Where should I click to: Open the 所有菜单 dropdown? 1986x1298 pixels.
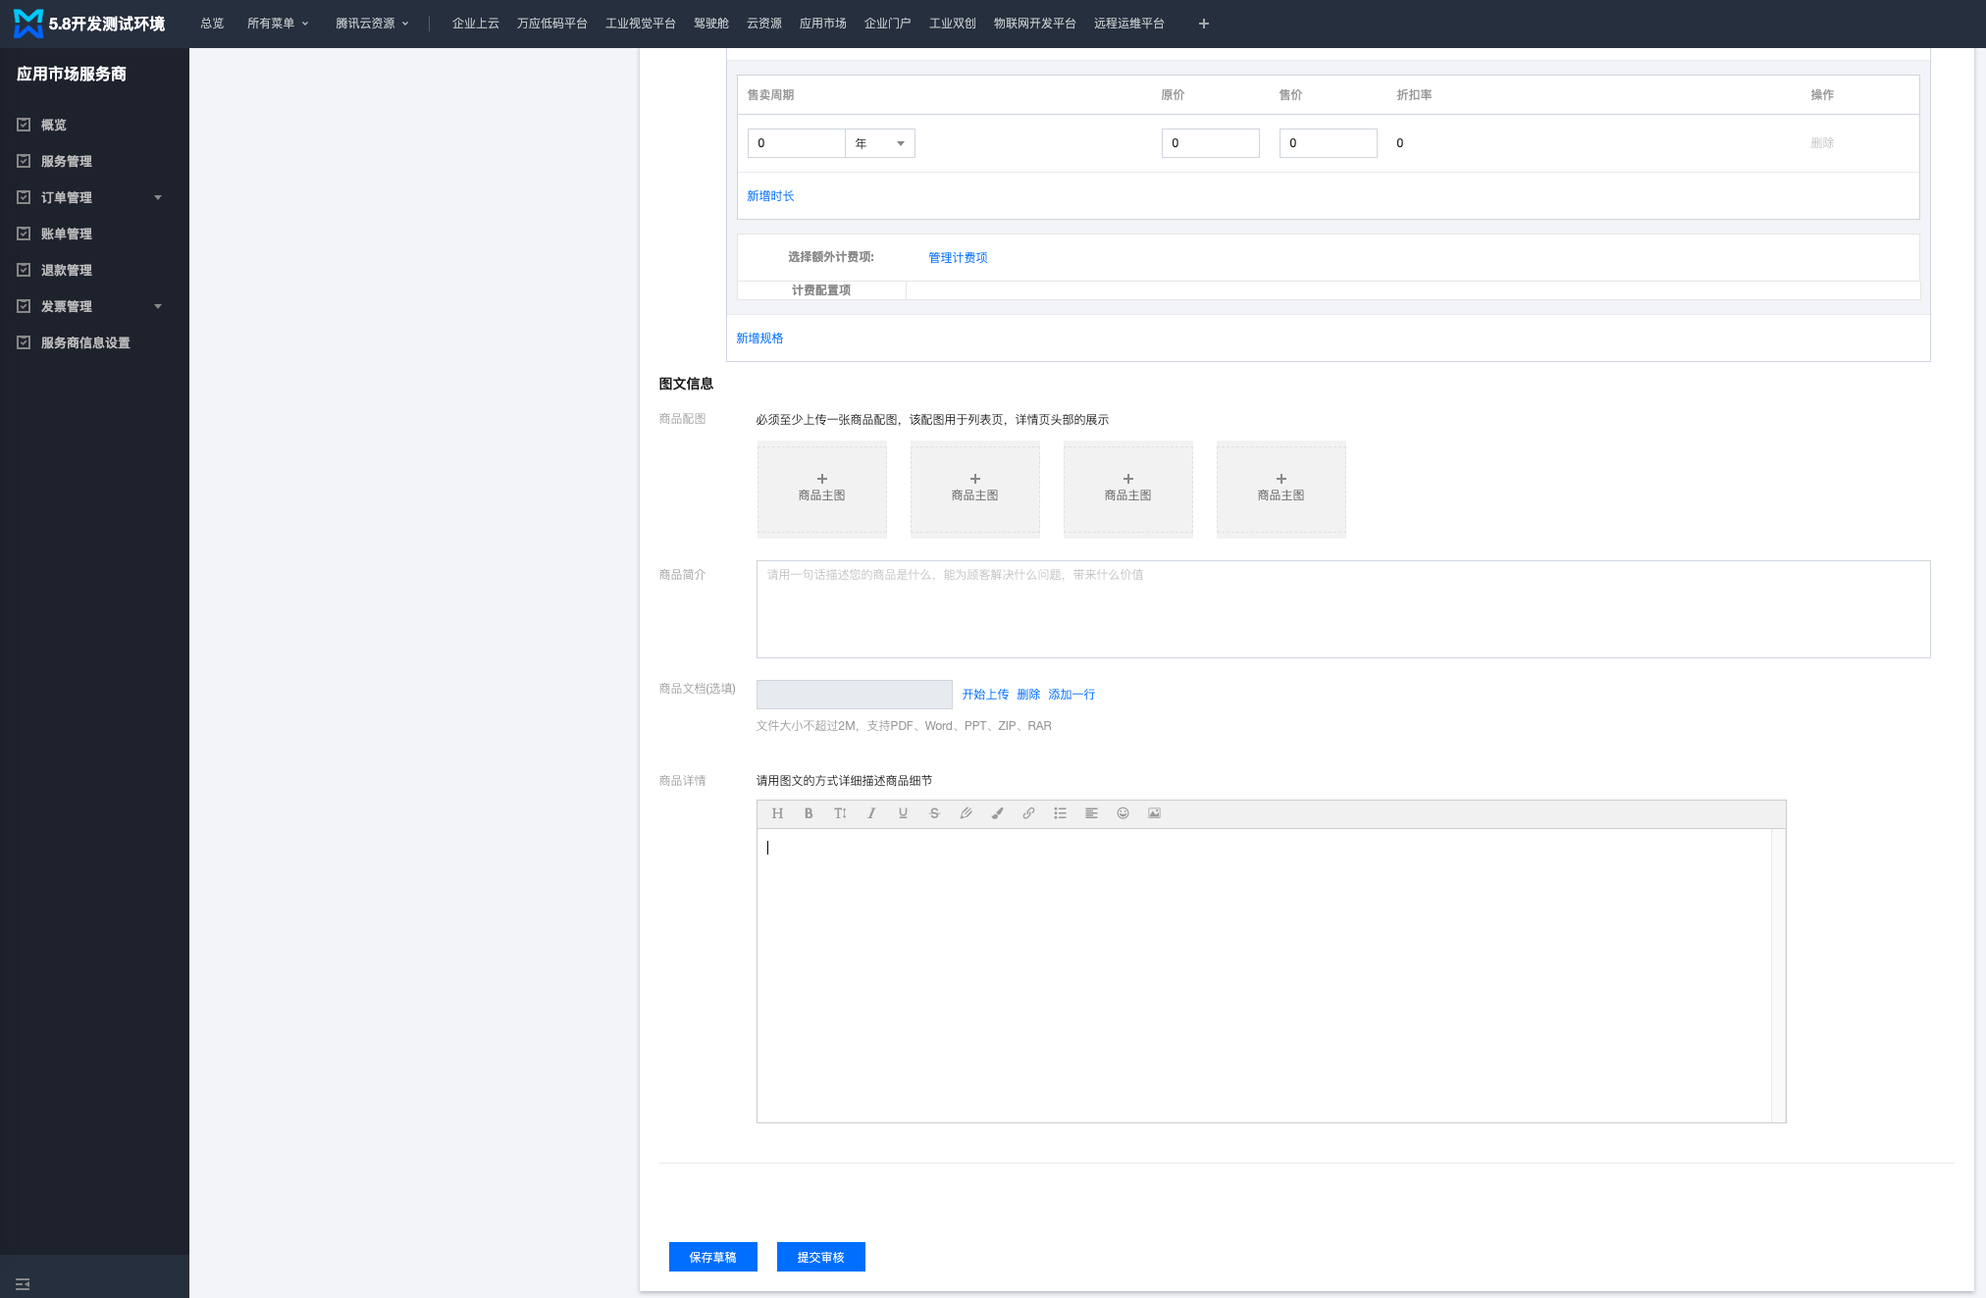278,24
